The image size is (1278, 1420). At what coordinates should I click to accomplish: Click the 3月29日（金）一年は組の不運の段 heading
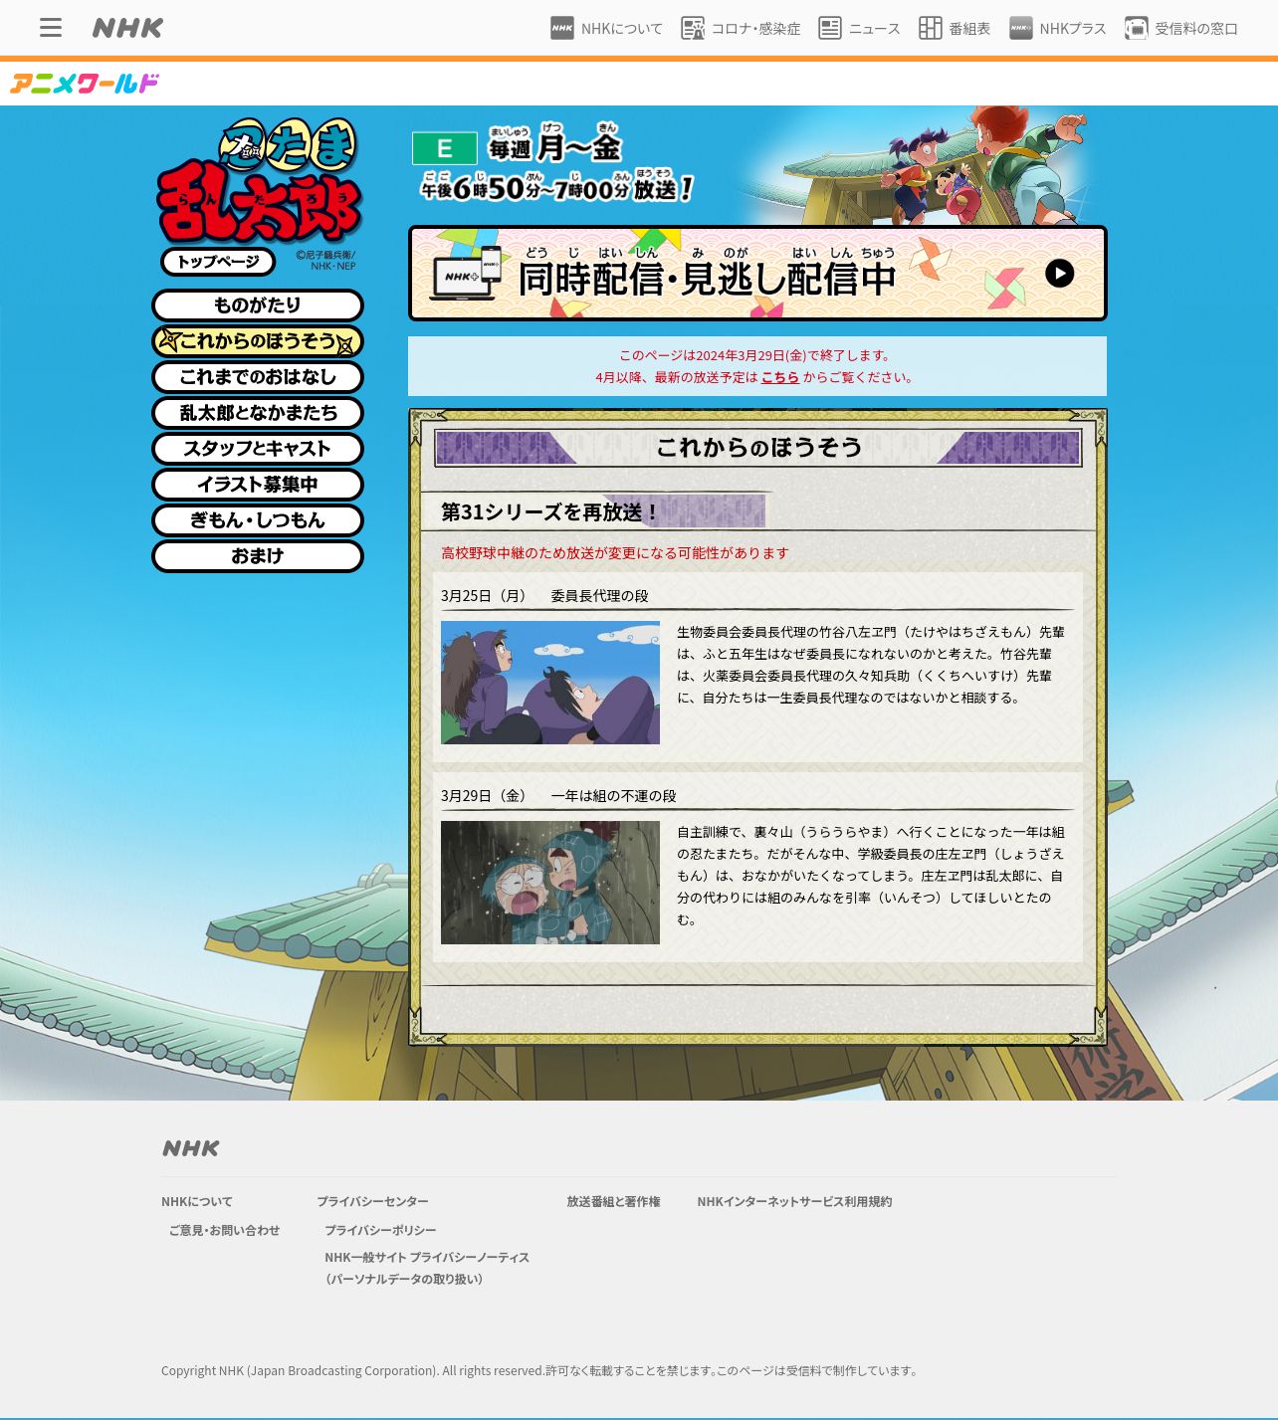point(558,796)
